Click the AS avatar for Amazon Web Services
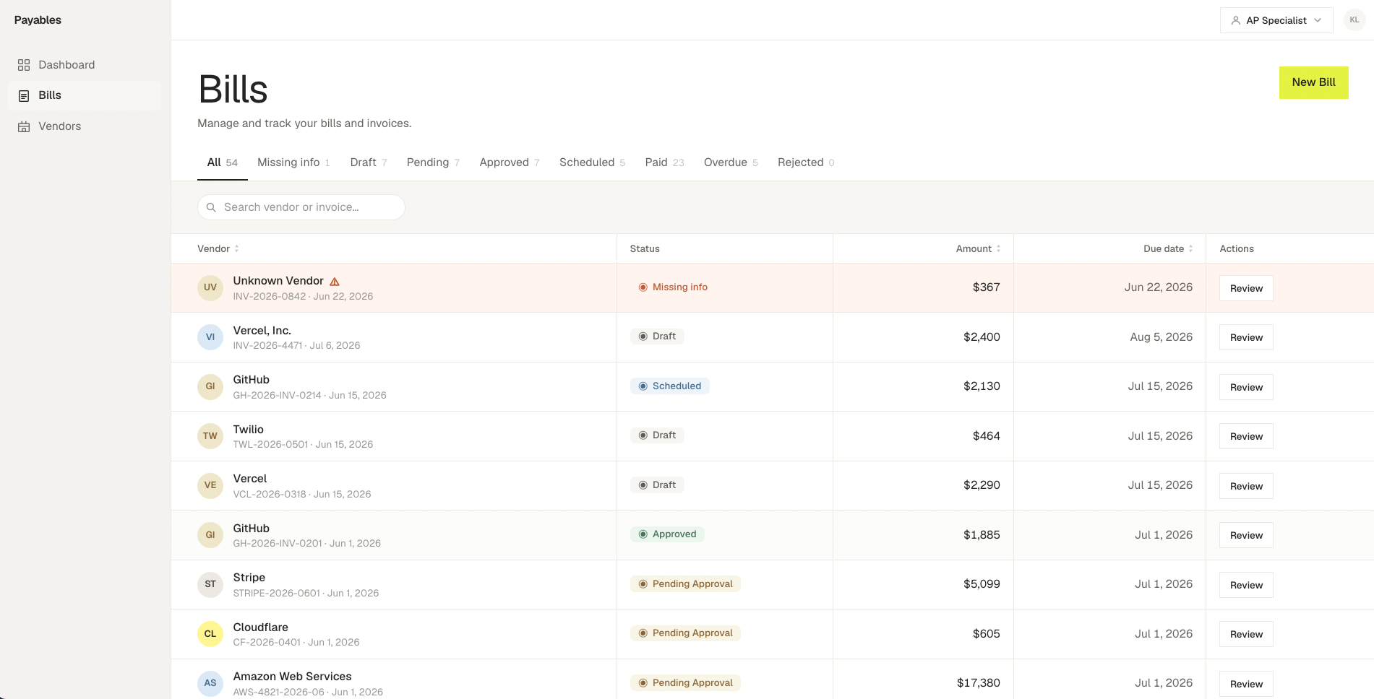This screenshot has height=699, width=1374. 210,683
